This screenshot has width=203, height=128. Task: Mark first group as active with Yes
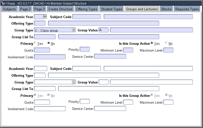(x=152, y=44)
